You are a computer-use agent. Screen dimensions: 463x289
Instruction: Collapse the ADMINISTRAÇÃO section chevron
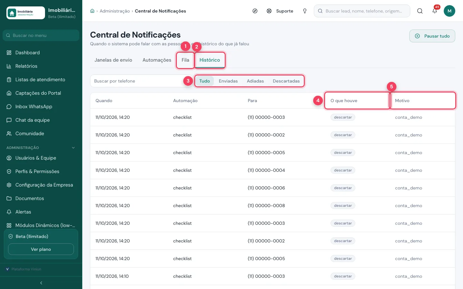[73, 148]
